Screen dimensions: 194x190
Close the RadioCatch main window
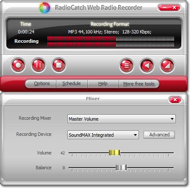point(175,8)
